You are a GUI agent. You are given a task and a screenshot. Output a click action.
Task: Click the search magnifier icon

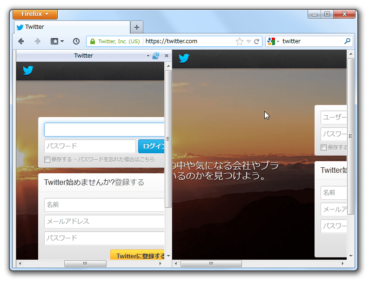[347, 41]
